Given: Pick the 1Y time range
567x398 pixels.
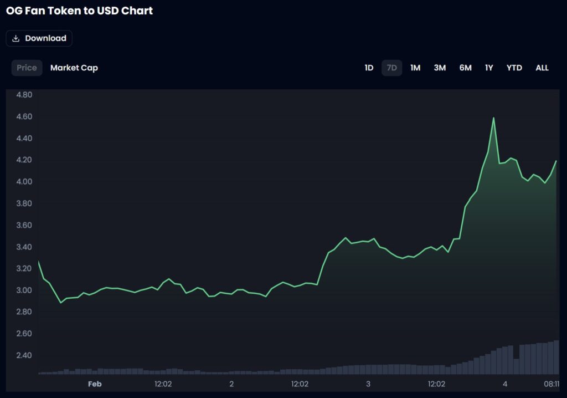Looking at the screenshot, I should (x=489, y=68).
